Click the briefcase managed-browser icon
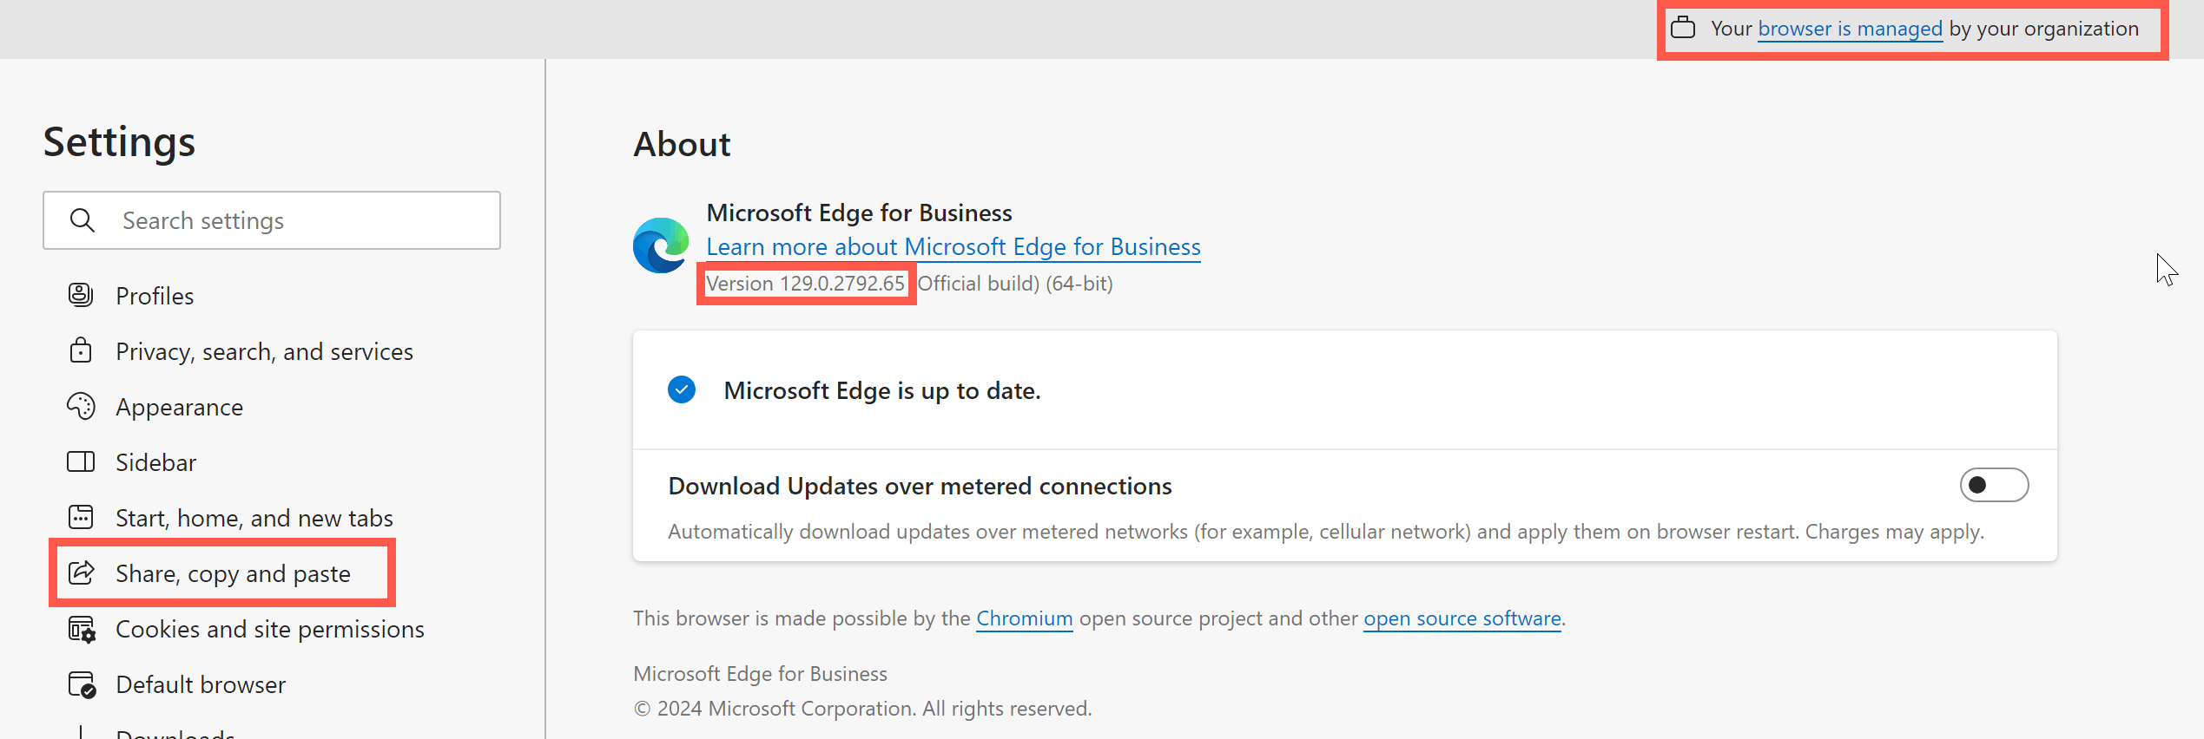The image size is (2204, 739). click(1683, 28)
